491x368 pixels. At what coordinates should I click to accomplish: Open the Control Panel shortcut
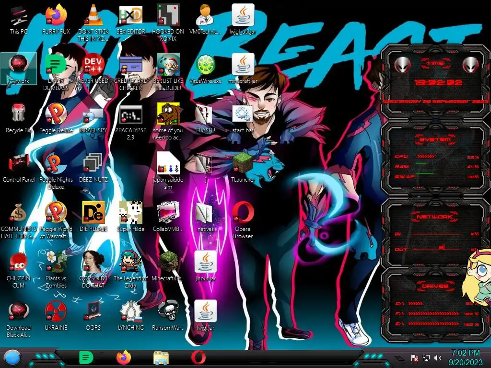tap(19, 167)
